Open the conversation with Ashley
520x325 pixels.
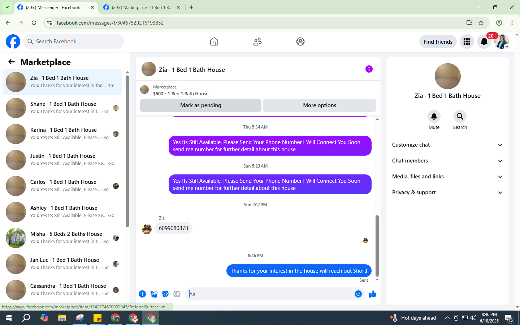(x=62, y=212)
